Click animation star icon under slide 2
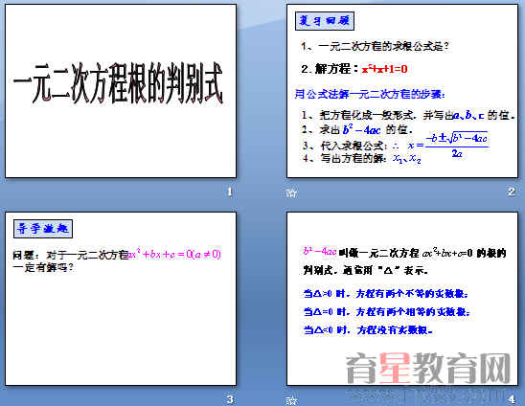This screenshot has width=525, height=406. click(x=291, y=192)
